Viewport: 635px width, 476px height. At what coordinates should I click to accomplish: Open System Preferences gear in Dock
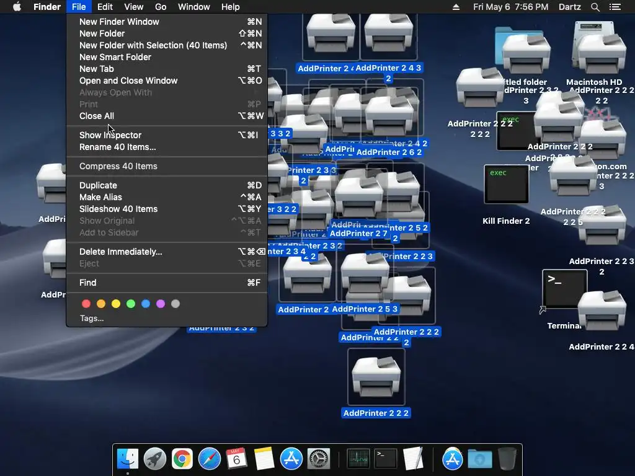click(319, 459)
